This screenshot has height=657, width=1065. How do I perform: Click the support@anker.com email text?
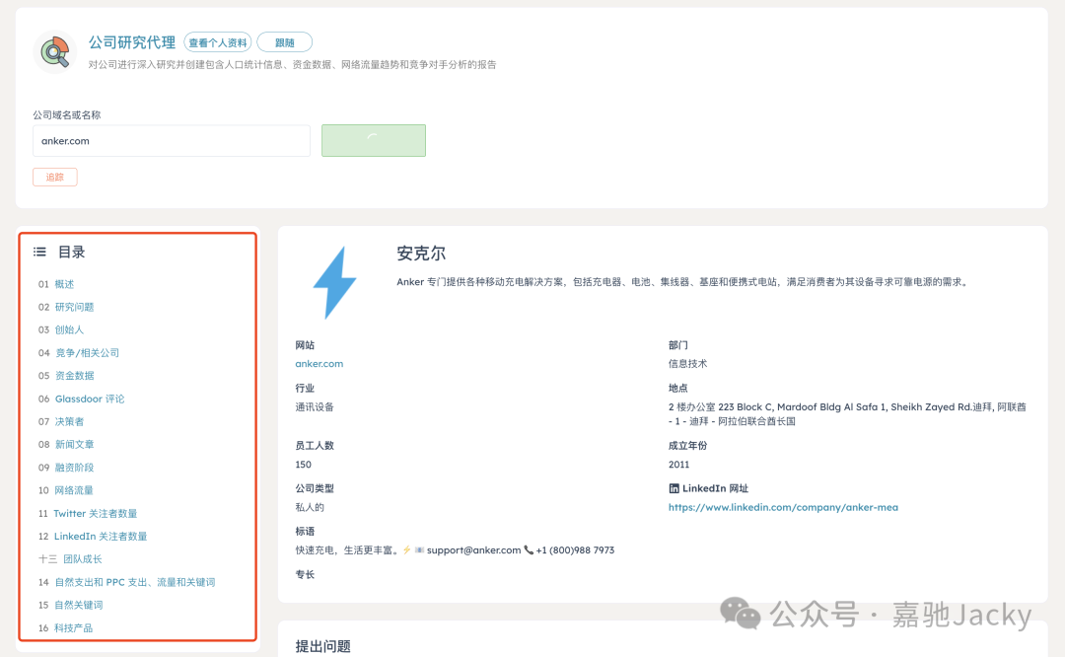tap(473, 550)
